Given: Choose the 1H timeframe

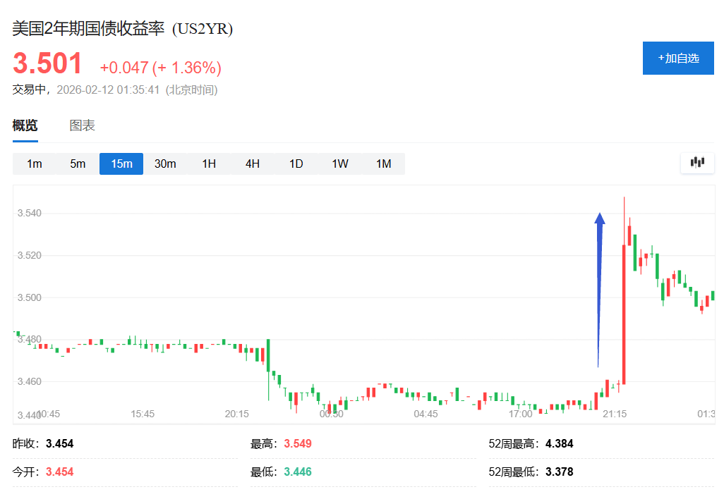Looking at the screenshot, I should [x=209, y=164].
